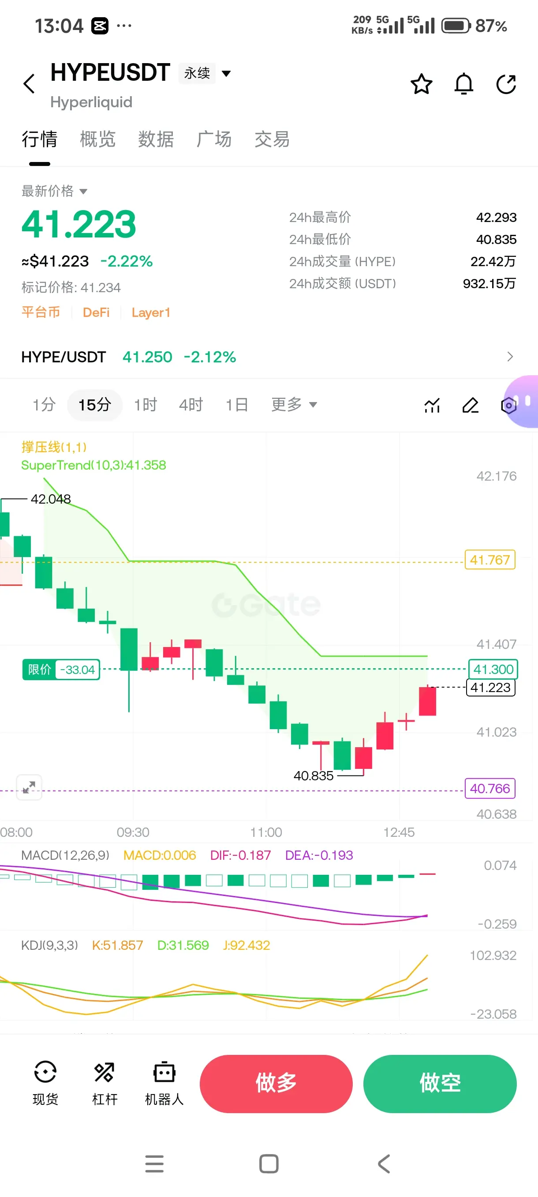Tap the 42.048 high marker on chart
Screen dimensions: 538x1197
[51, 499]
